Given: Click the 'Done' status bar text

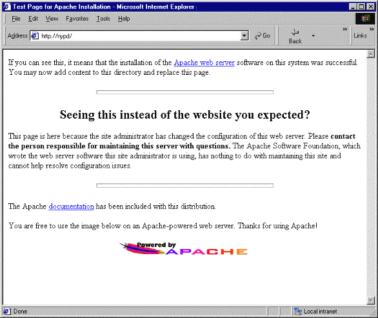Looking at the screenshot, I should pos(20,312).
